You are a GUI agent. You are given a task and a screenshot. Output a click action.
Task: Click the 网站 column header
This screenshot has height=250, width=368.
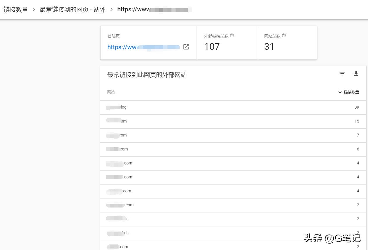coord(111,92)
